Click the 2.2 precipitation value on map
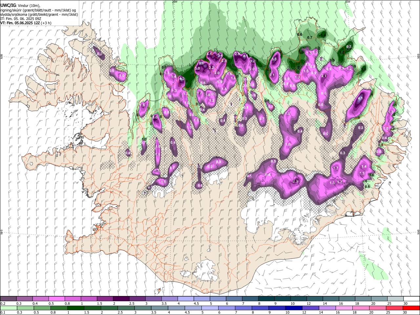Image resolution: width=420 pixels, height=315 pixels. (211, 68)
